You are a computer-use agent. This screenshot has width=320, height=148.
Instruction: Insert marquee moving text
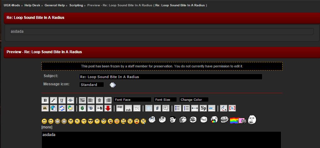tap(99, 108)
